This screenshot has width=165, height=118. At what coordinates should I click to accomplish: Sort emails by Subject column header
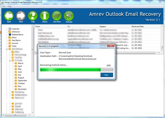click(x=115, y=26)
